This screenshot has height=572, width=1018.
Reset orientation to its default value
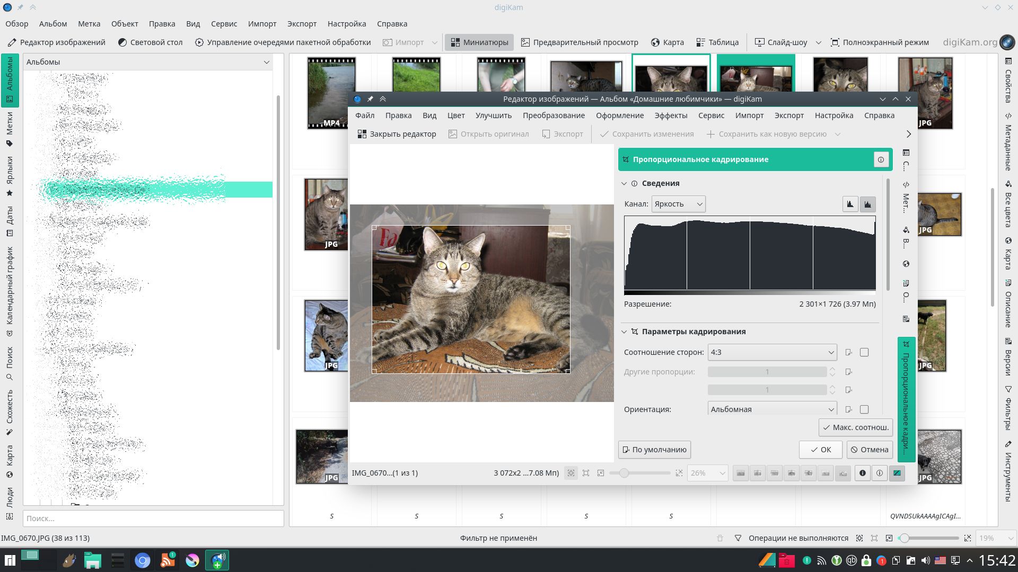[848, 409]
